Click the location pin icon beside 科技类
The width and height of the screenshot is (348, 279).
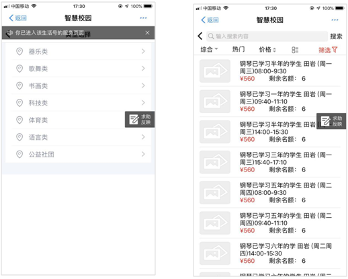19,103
